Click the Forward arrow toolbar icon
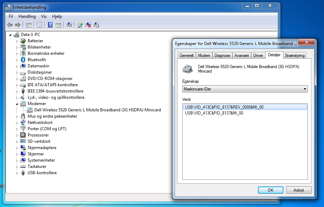This screenshot has width=324, height=207. 18,25
